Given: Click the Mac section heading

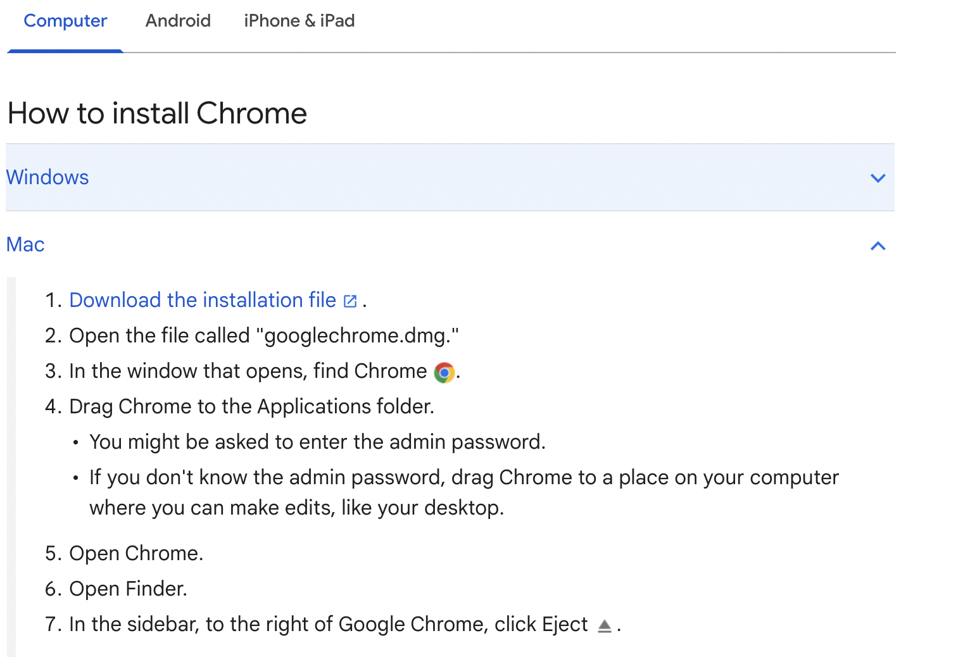Looking at the screenshot, I should [x=25, y=244].
